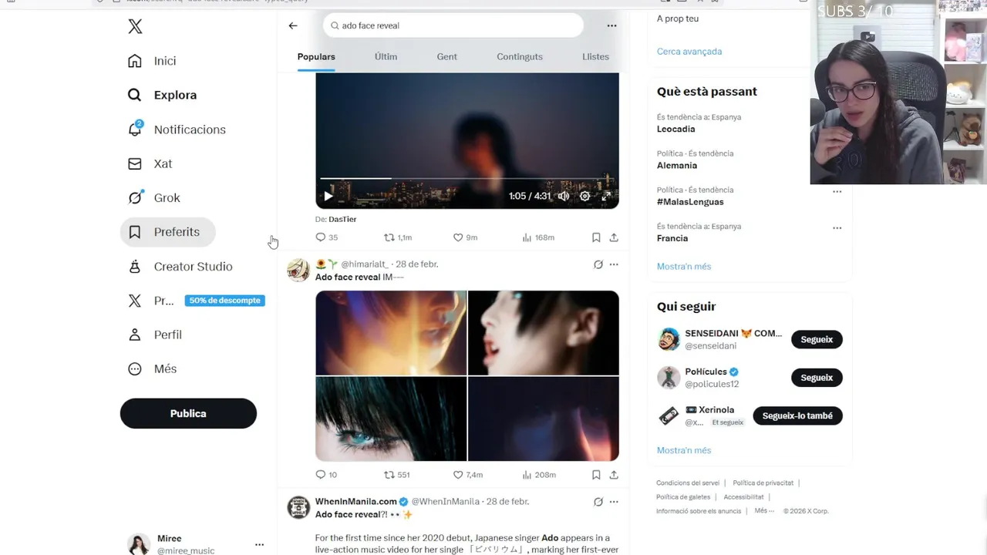Switch to the Llistes tab

click(595, 56)
